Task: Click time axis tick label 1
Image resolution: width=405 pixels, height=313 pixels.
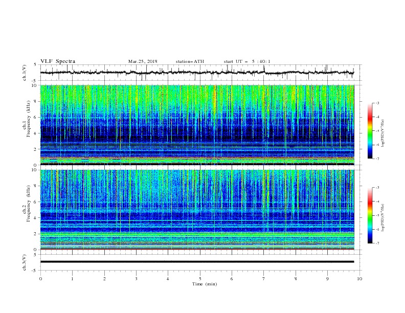Action: [72, 279]
